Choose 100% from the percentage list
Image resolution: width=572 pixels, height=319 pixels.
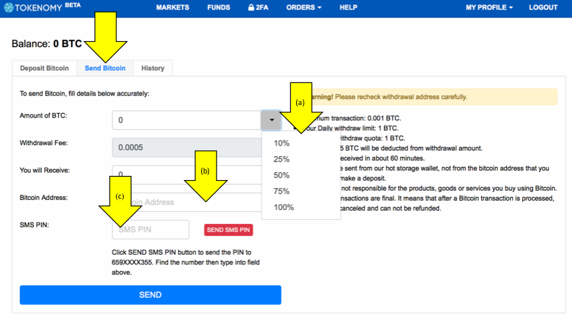284,207
